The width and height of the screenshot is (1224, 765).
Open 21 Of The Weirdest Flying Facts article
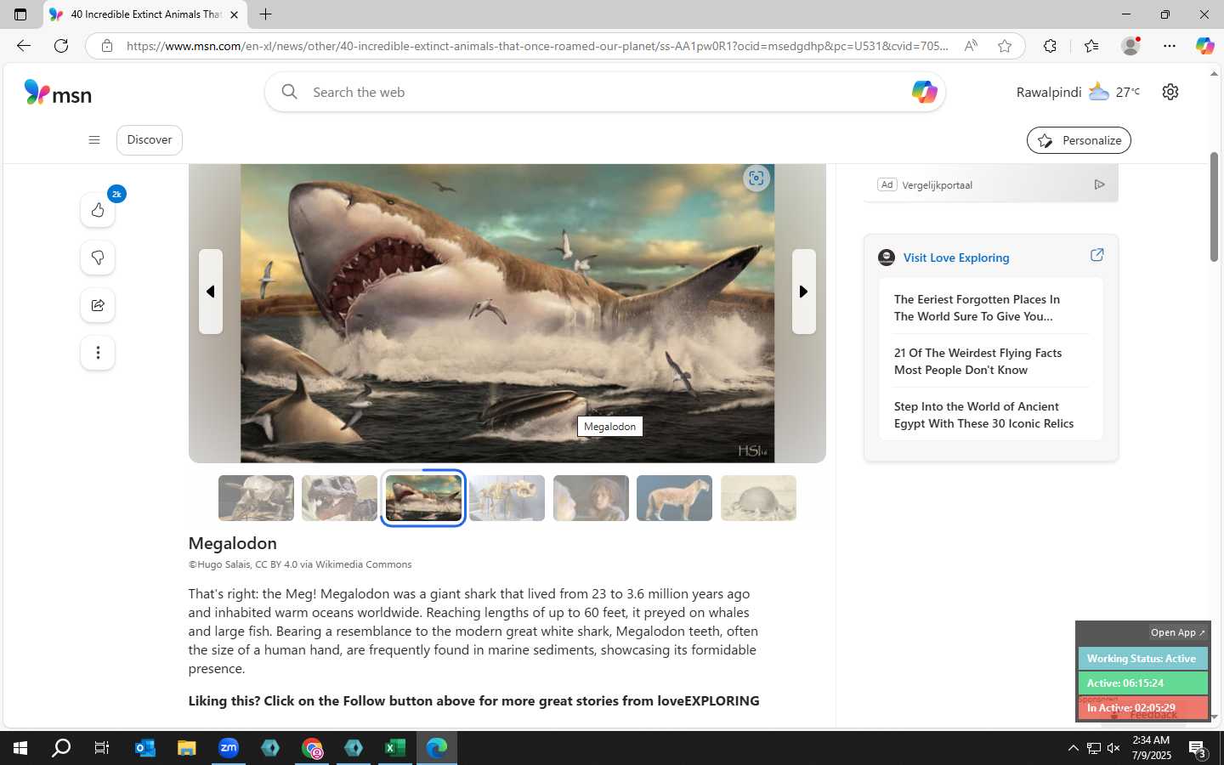tap(977, 361)
